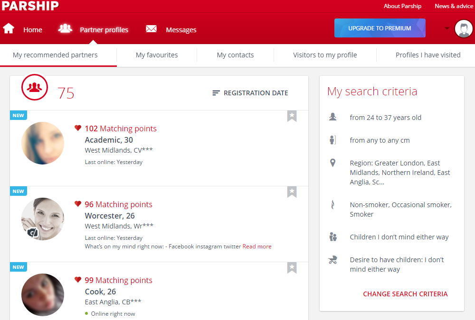This screenshot has height=320, width=475.
Task: Open Visitors to my profile tab
Action: 325,55
